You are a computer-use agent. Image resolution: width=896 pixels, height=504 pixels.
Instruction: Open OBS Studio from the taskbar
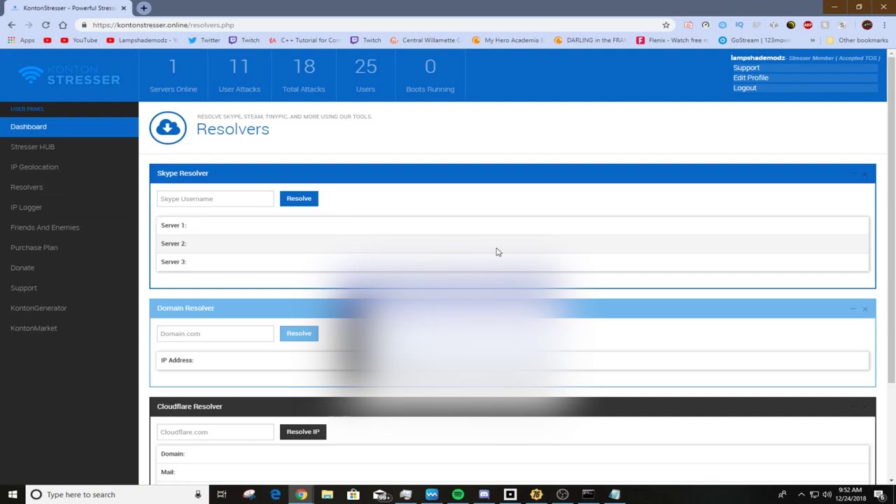tap(562, 494)
